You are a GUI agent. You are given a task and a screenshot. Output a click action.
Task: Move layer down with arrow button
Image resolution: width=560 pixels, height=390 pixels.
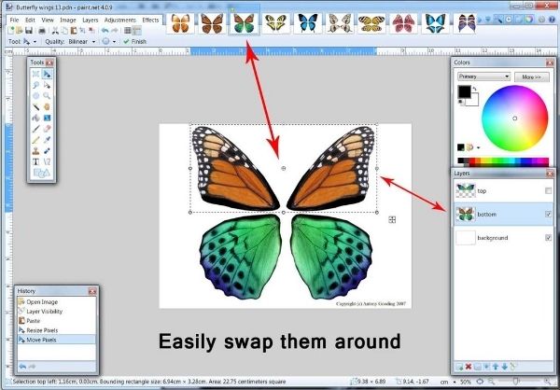504,367
